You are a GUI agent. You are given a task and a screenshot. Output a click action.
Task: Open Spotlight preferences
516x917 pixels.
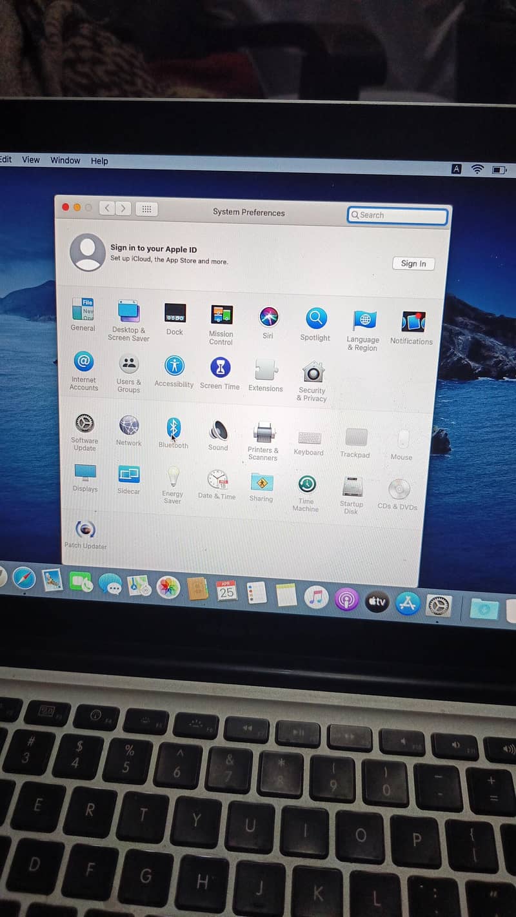tap(315, 324)
